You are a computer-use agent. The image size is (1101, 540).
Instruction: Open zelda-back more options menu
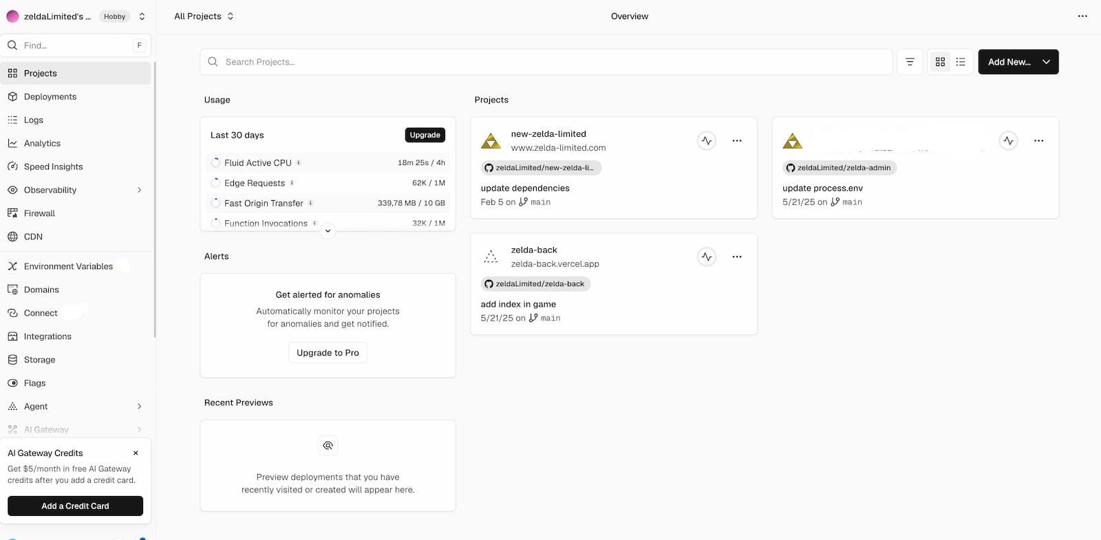coord(737,257)
